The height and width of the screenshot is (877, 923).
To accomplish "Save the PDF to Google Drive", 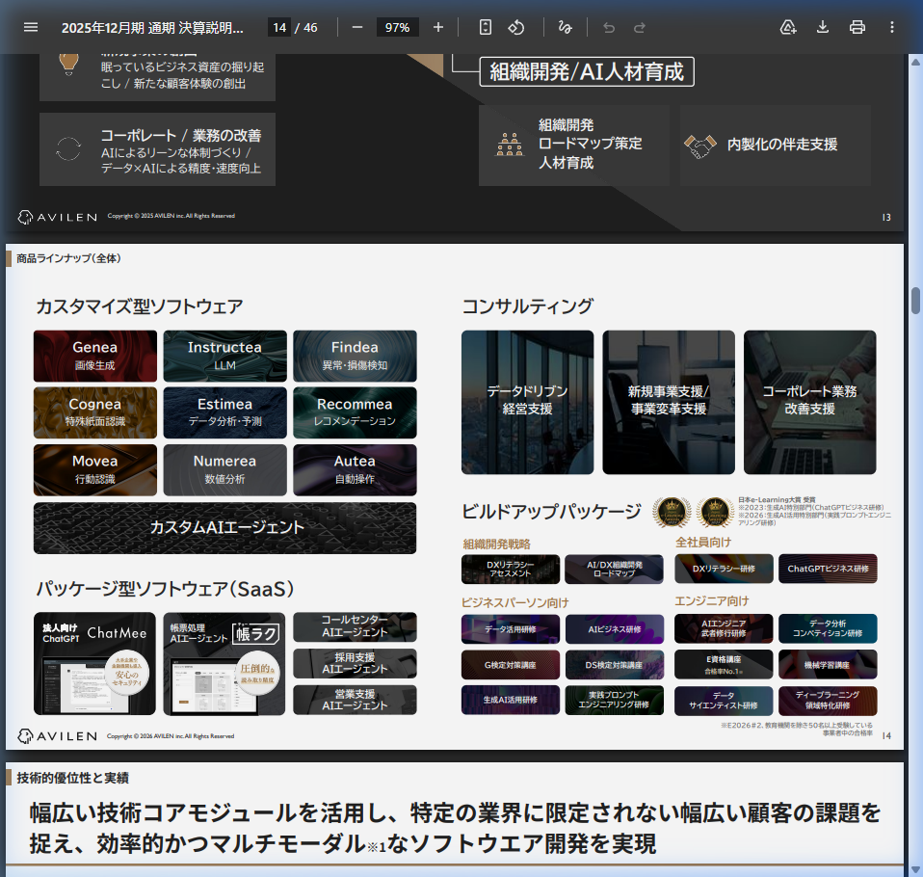I will (788, 27).
